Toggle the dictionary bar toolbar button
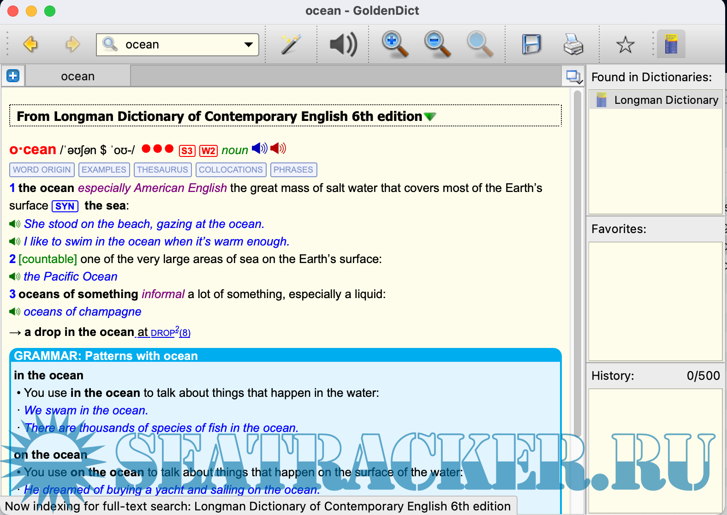The image size is (727, 515). tap(671, 44)
